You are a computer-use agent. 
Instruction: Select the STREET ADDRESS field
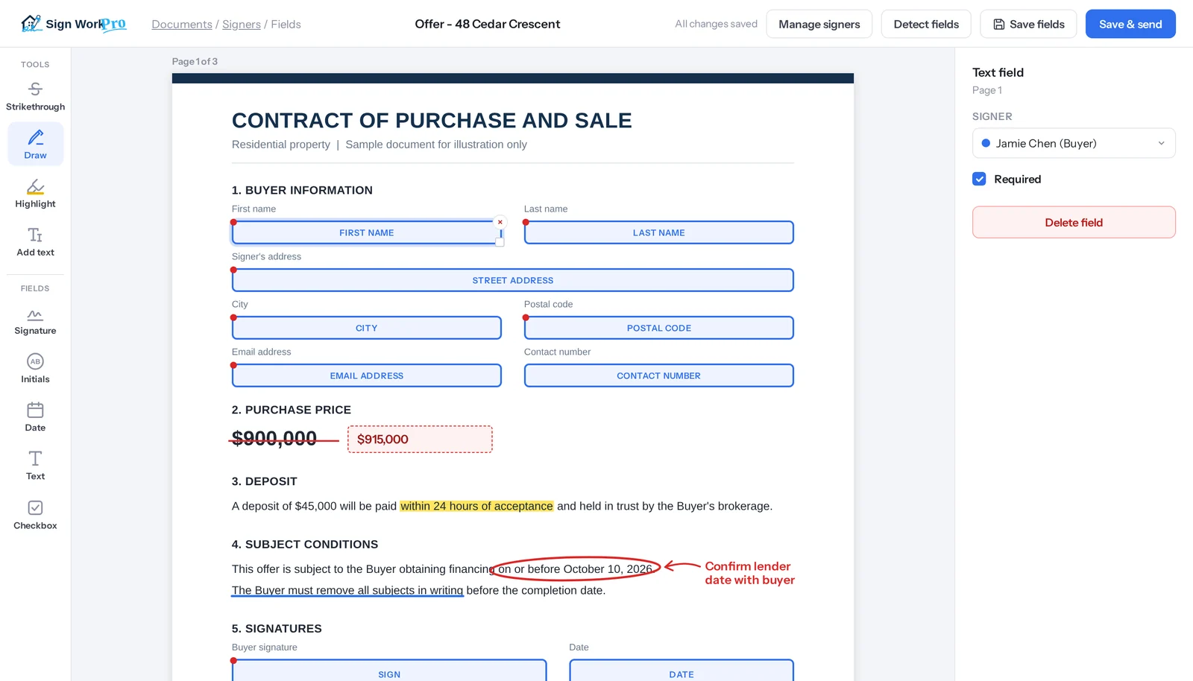512,280
